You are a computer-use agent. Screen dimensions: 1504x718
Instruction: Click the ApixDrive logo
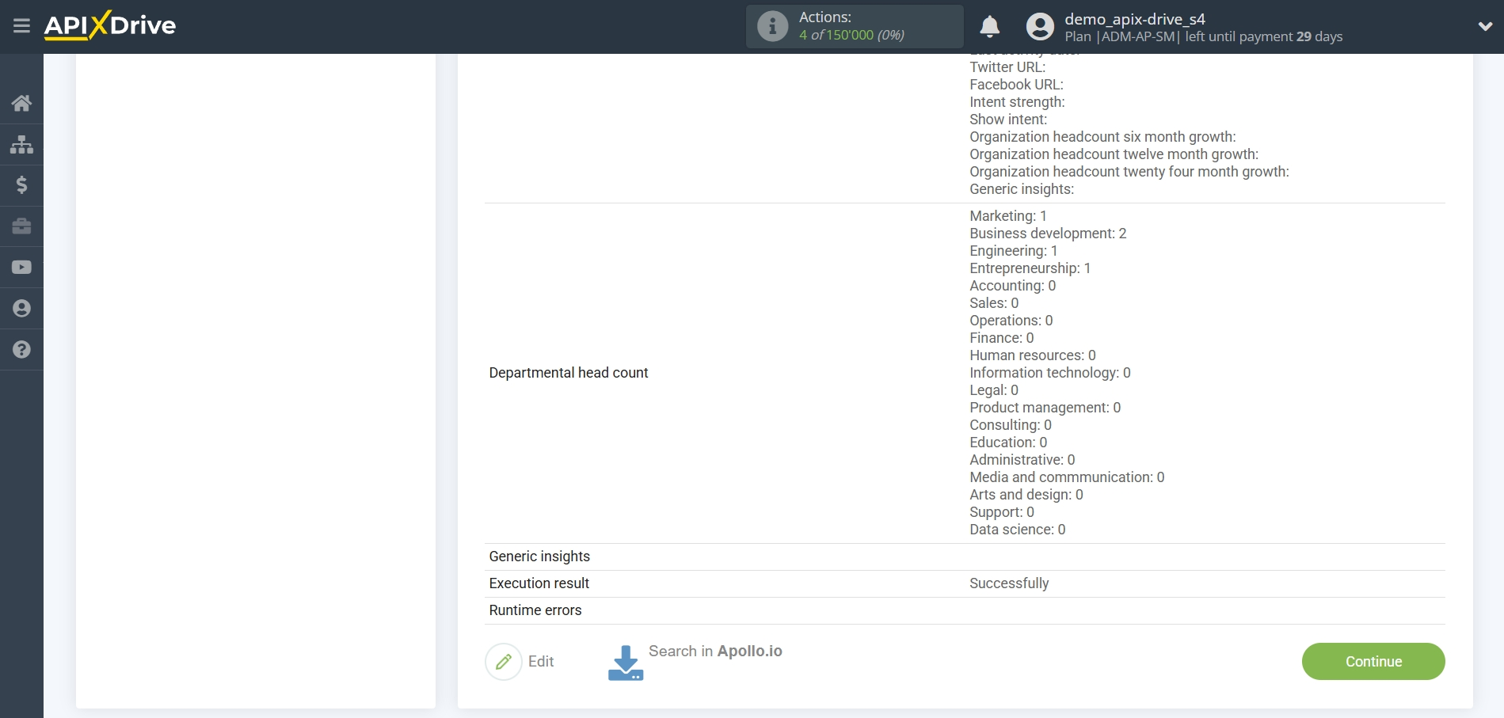110,25
